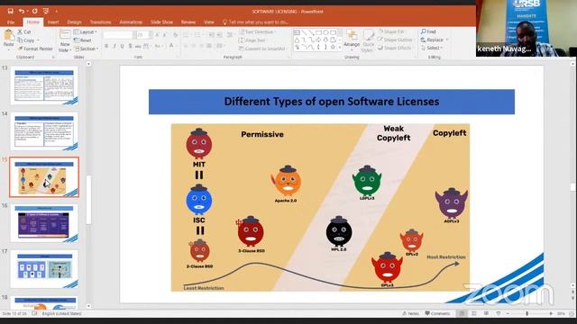Click the Numbering list icon

(x=198, y=35)
